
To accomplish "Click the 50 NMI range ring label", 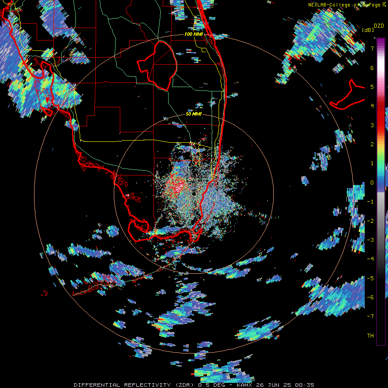I will [x=194, y=114].
